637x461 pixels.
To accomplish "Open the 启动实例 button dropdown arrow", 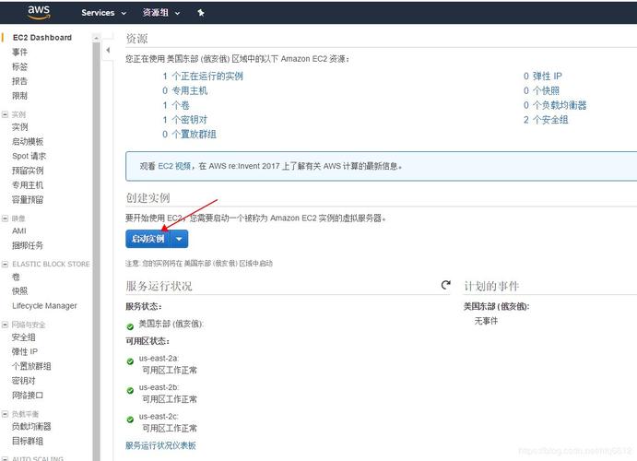I will point(179,239).
